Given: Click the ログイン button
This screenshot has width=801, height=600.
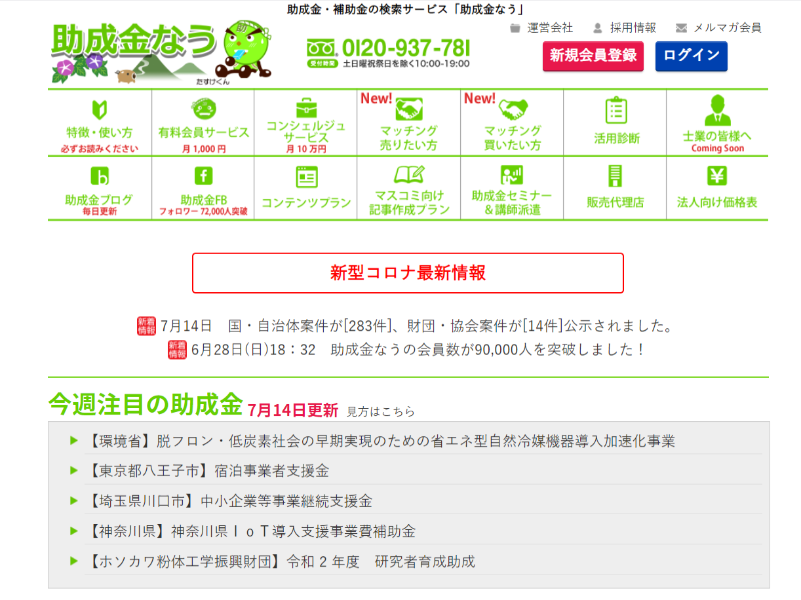Looking at the screenshot, I should click(692, 56).
